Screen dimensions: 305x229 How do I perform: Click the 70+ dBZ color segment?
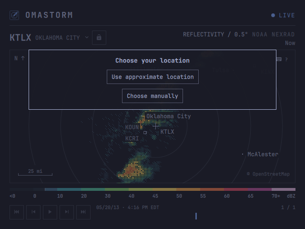[284, 189]
